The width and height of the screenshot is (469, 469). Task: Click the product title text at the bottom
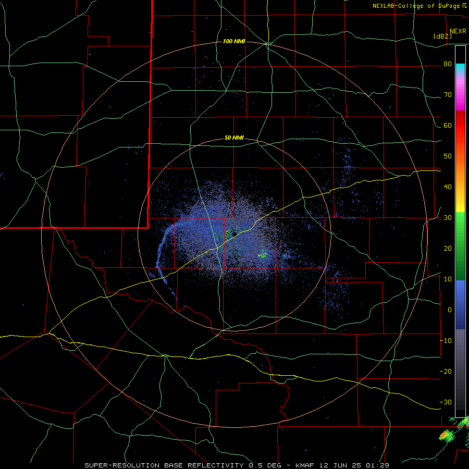pos(237,465)
